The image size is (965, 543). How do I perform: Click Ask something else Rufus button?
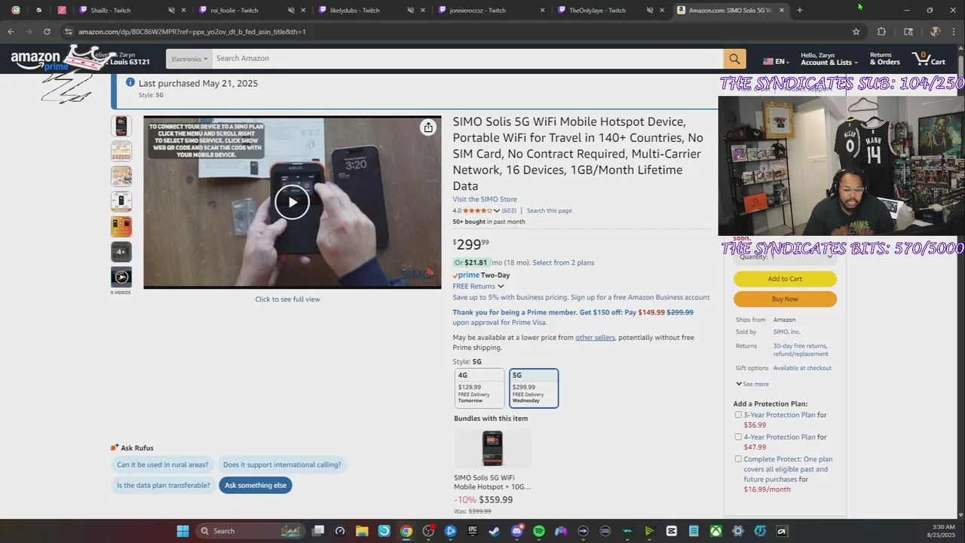[x=256, y=485]
